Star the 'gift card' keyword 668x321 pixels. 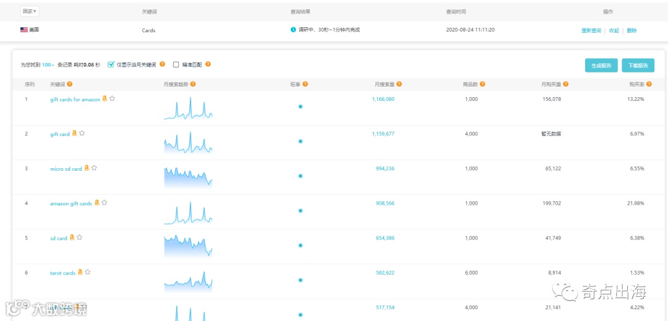coord(82,134)
